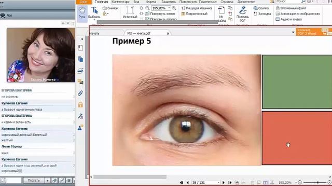This screenshot has width=332, height=186.
Task: Click the red-orange color rectangle on the page
Action: point(297,138)
